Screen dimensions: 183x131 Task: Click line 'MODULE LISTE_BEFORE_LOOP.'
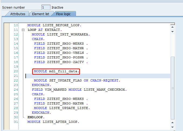54,25
